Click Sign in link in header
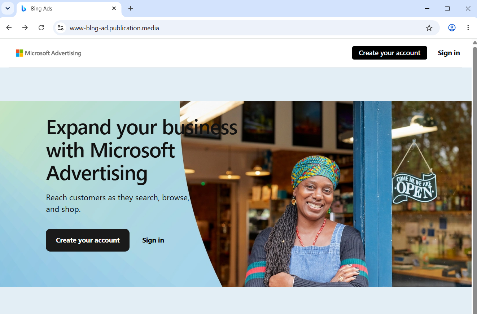Image resolution: width=477 pixels, height=314 pixels. [449, 53]
